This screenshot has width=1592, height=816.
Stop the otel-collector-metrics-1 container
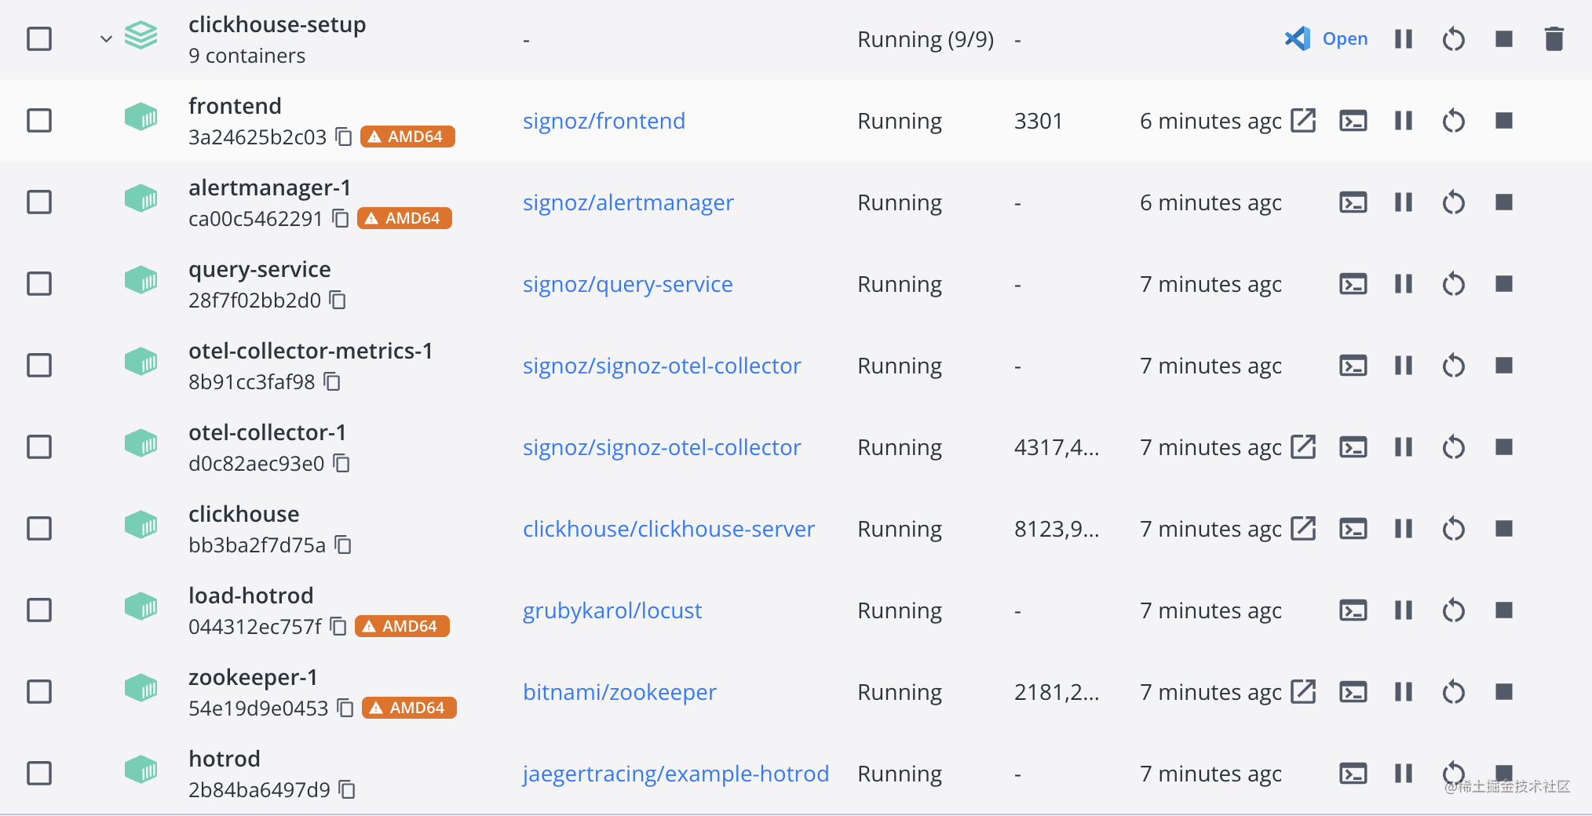pos(1503,366)
